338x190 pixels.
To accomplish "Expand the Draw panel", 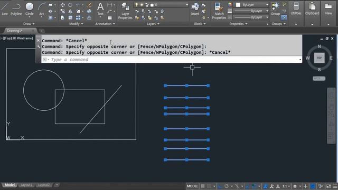I will pos(29,24).
